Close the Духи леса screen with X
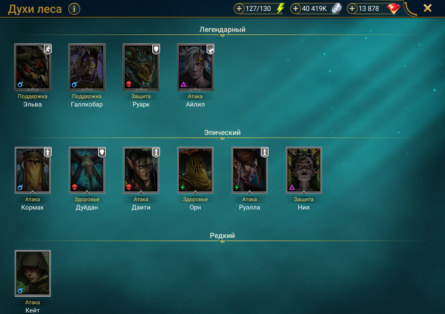Screen dimensions: 445x314 point(427,8)
